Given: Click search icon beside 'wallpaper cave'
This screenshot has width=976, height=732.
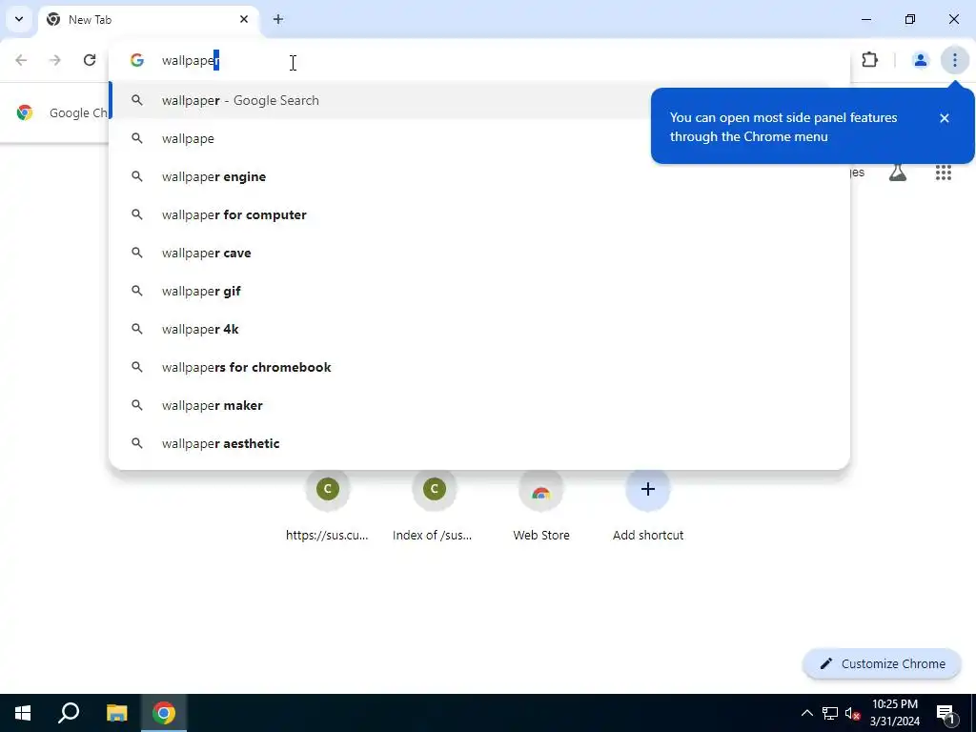Looking at the screenshot, I should pos(137,253).
